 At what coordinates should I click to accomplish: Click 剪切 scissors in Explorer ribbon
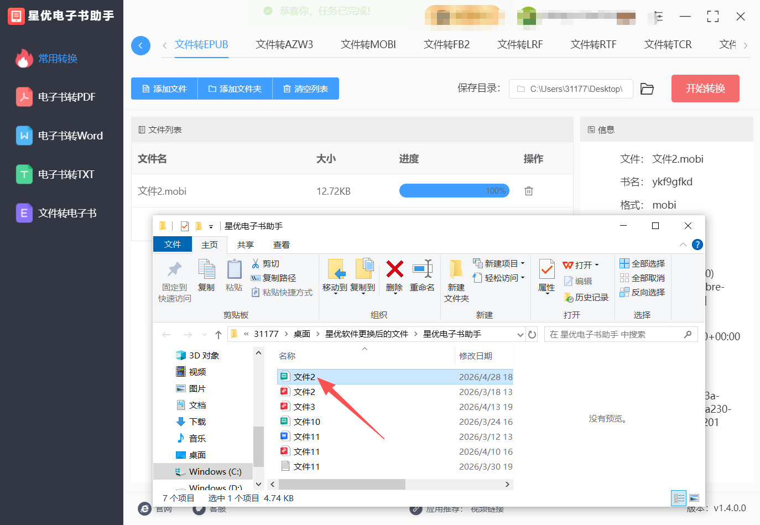(266, 264)
